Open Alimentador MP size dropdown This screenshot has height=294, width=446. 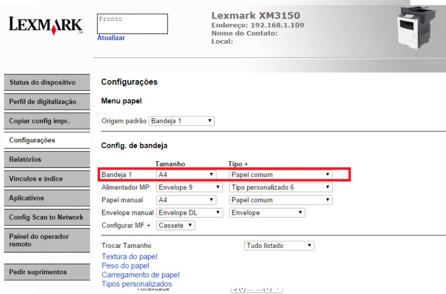tap(189, 187)
